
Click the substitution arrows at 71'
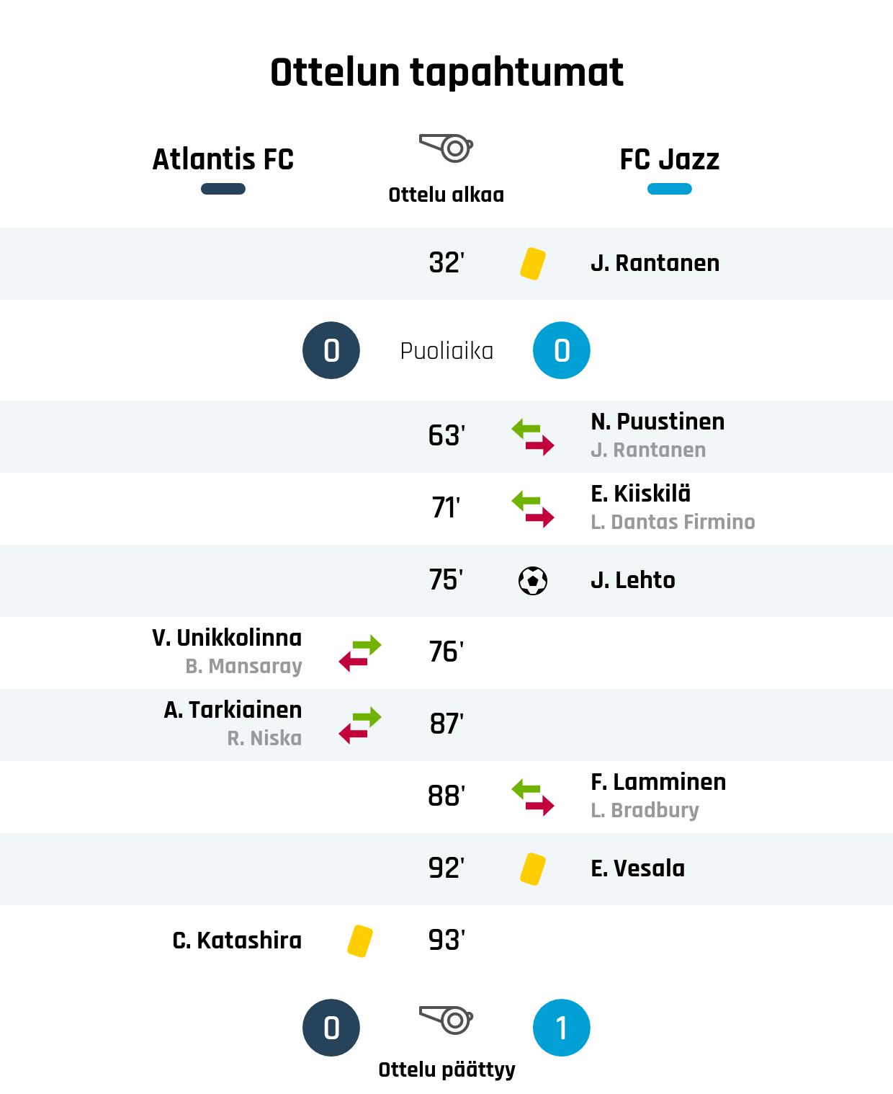pos(533,509)
